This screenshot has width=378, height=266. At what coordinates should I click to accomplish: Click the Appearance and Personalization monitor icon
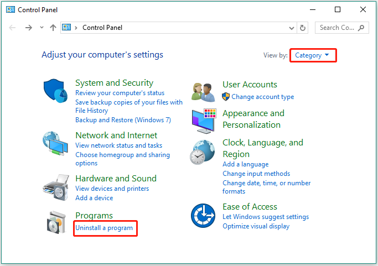pyautogui.click(x=204, y=121)
